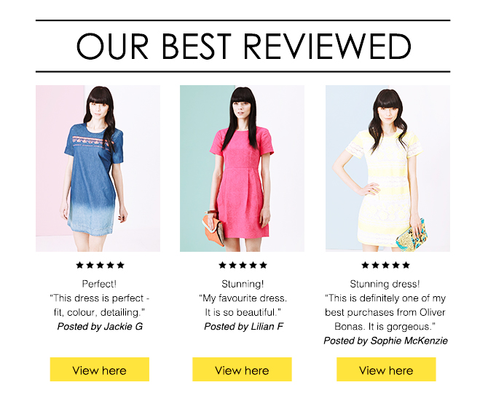Select the 'Stunning dress!' review title
Screen dimensions: 488x401
click(385, 284)
